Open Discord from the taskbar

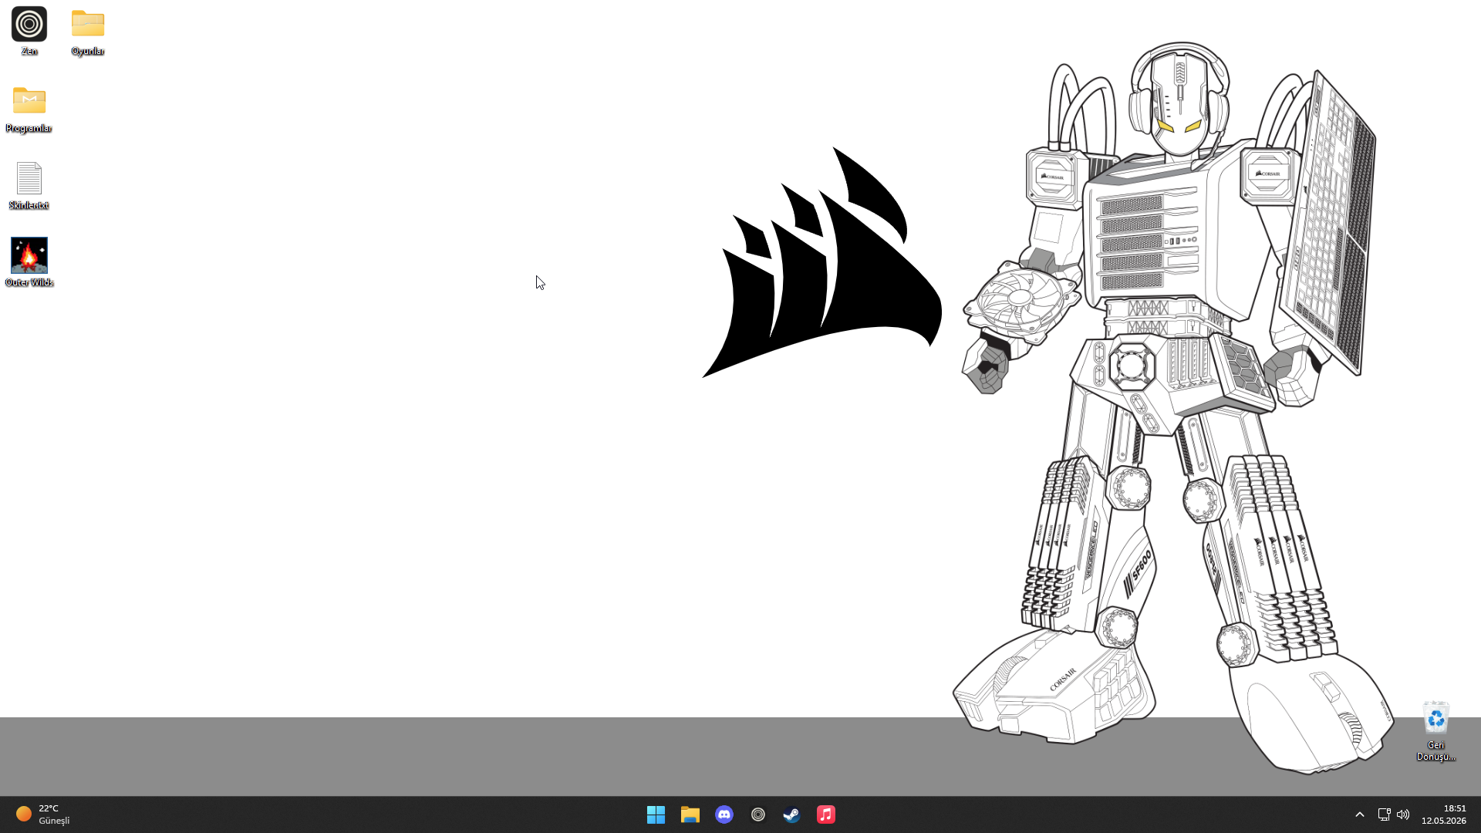pyautogui.click(x=724, y=814)
